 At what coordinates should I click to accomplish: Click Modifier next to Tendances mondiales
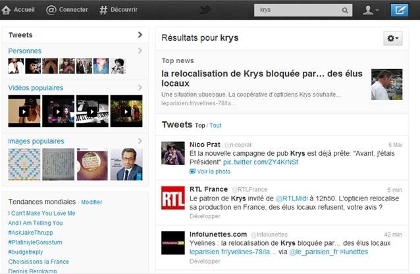[x=92, y=202]
